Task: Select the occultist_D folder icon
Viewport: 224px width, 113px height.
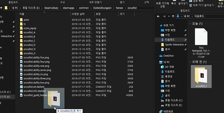Action: point(21,45)
